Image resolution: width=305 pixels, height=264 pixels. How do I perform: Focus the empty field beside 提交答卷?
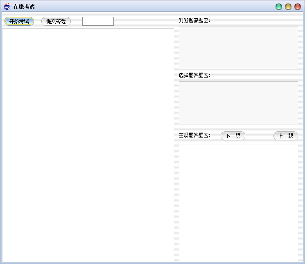(98, 21)
